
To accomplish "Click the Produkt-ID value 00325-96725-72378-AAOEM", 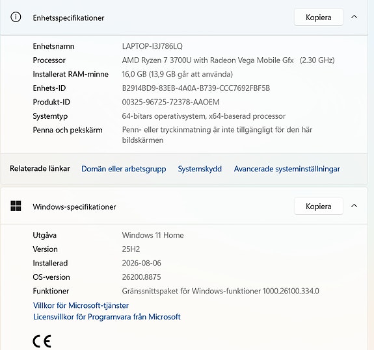I will (x=170, y=102).
